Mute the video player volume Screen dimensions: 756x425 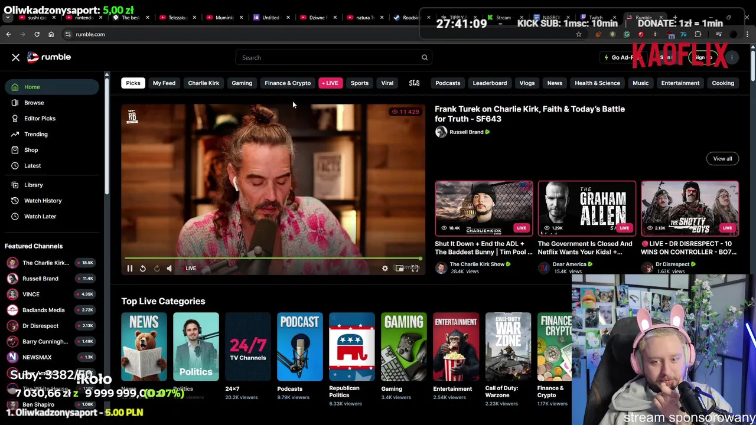pos(170,269)
